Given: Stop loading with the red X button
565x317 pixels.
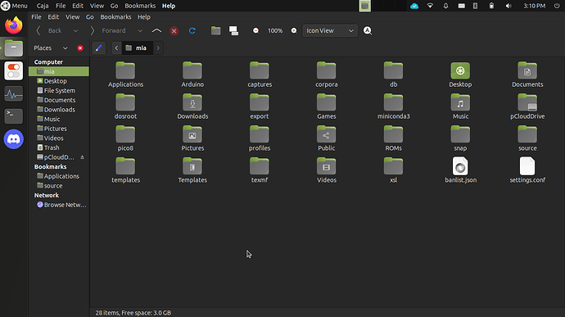Looking at the screenshot, I should coord(174,30).
